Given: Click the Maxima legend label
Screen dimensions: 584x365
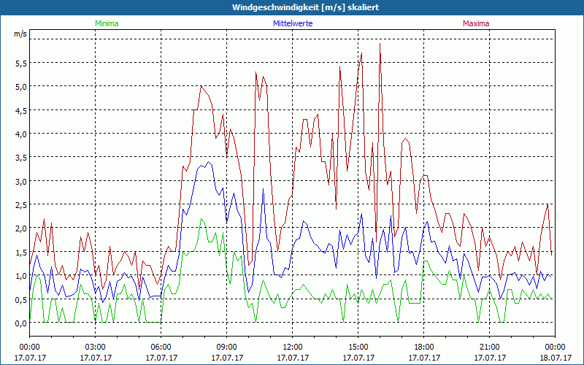Looking at the screenshot, I should pos(476,23).
